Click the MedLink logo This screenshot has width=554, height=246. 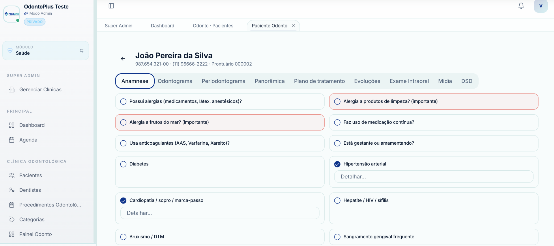[12, 14]
